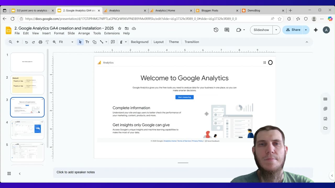Open the templates side panel icon

pos(325,109)
